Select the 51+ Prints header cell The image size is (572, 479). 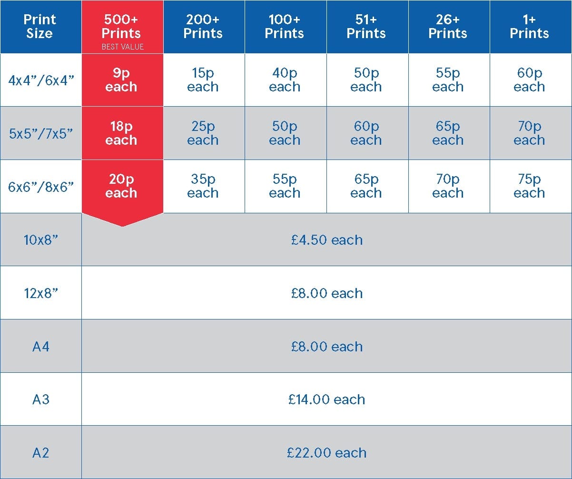click(367, 27)
